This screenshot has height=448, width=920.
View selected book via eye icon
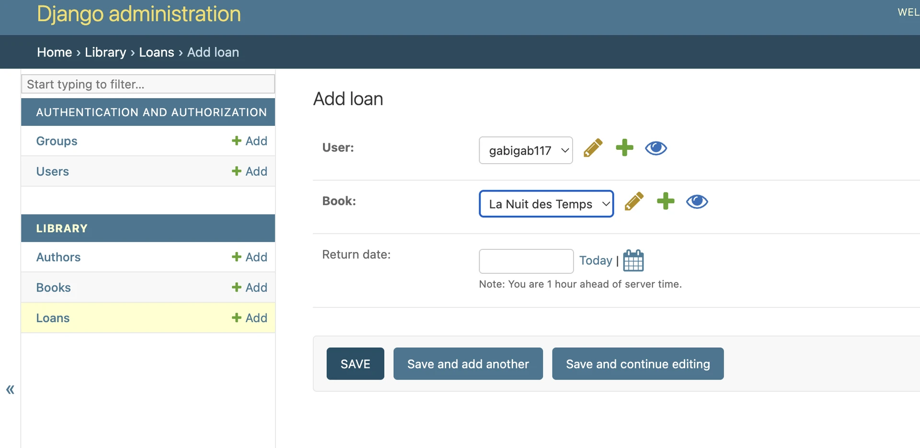697,202
